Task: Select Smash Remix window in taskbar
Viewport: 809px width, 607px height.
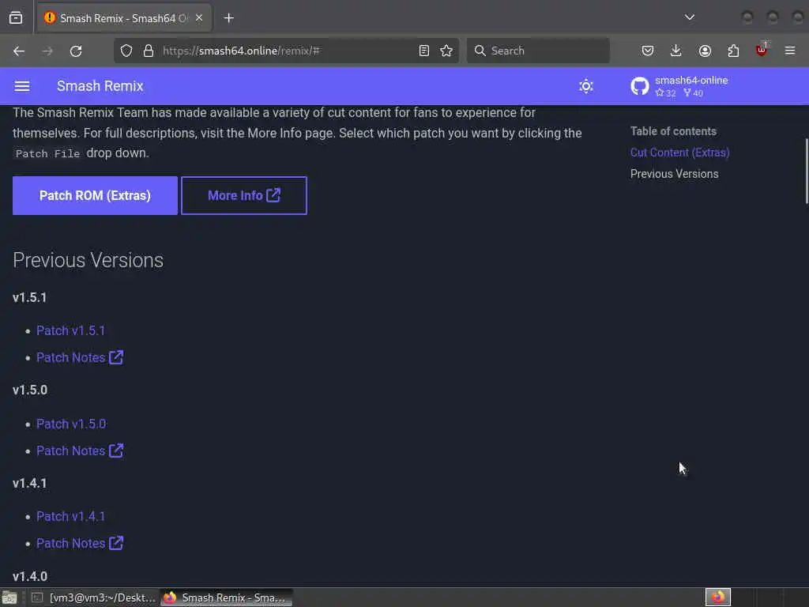Action: click(226, 598)
